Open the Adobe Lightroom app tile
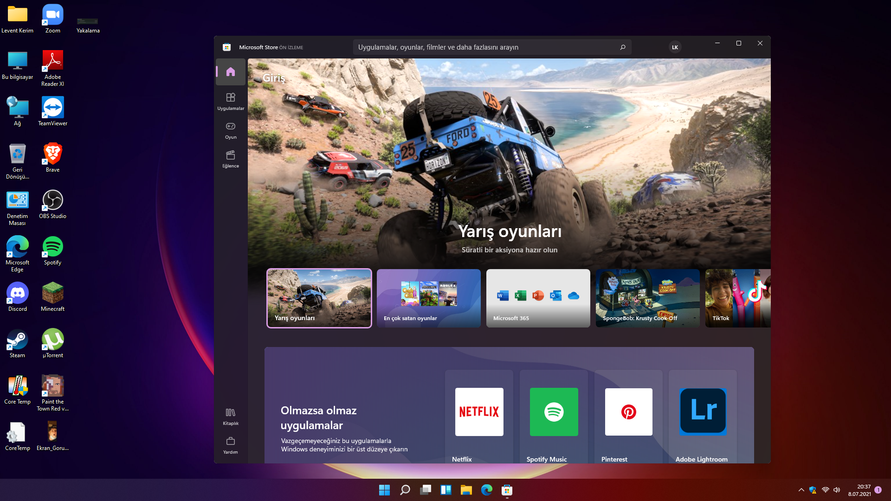891x501 pixels. (x=703, y=412)
